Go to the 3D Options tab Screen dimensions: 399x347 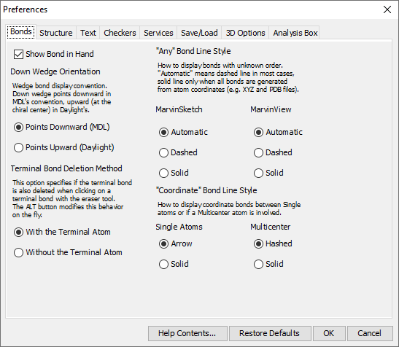click(245, 33)
